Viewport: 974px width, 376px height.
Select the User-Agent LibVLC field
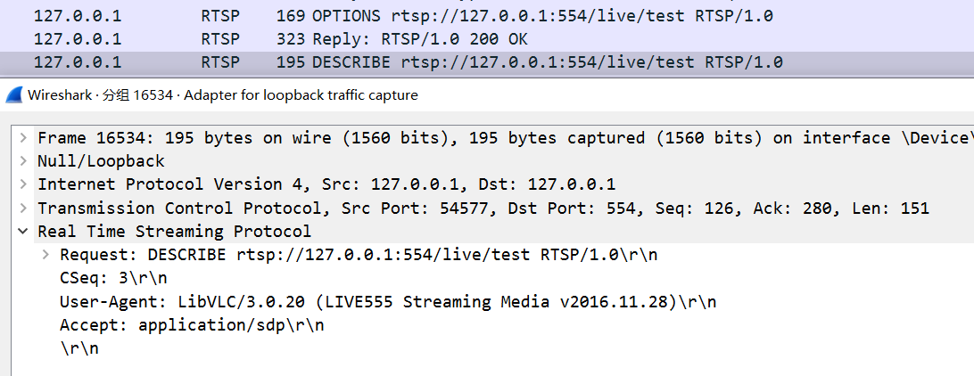pos(388,301)
